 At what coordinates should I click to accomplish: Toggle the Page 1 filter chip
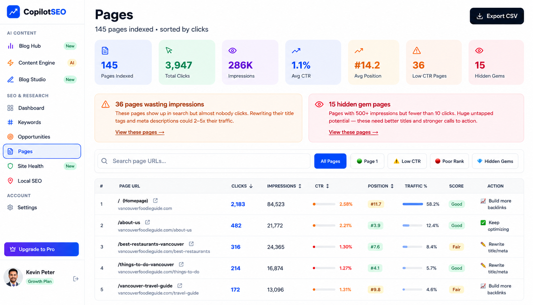pyautogui.click(x=367, y=161)
